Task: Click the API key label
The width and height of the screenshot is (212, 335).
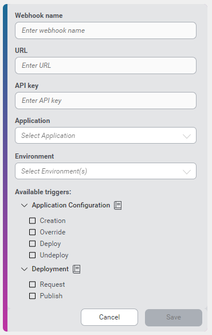Action: (x=26, y=86)
